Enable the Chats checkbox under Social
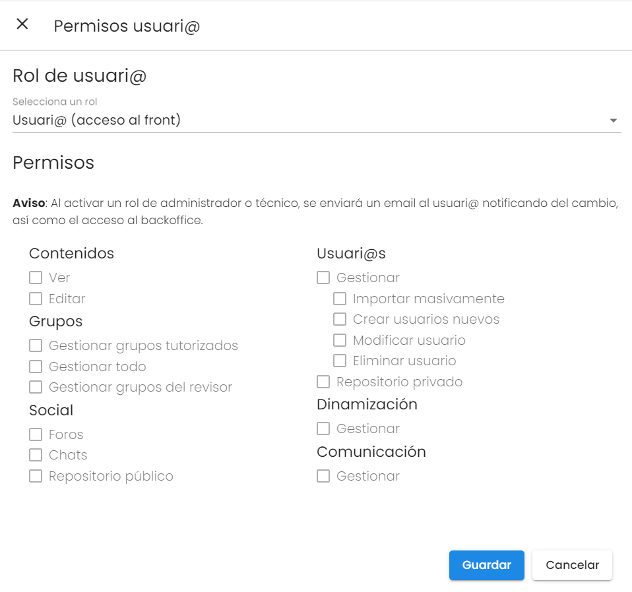 pos(36,455)
